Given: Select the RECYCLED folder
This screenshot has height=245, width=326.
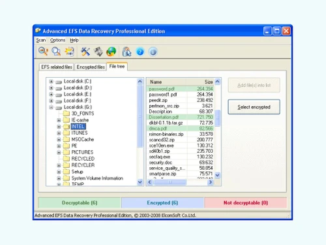Looking at the screenshot, I should (x=83, y=159).
